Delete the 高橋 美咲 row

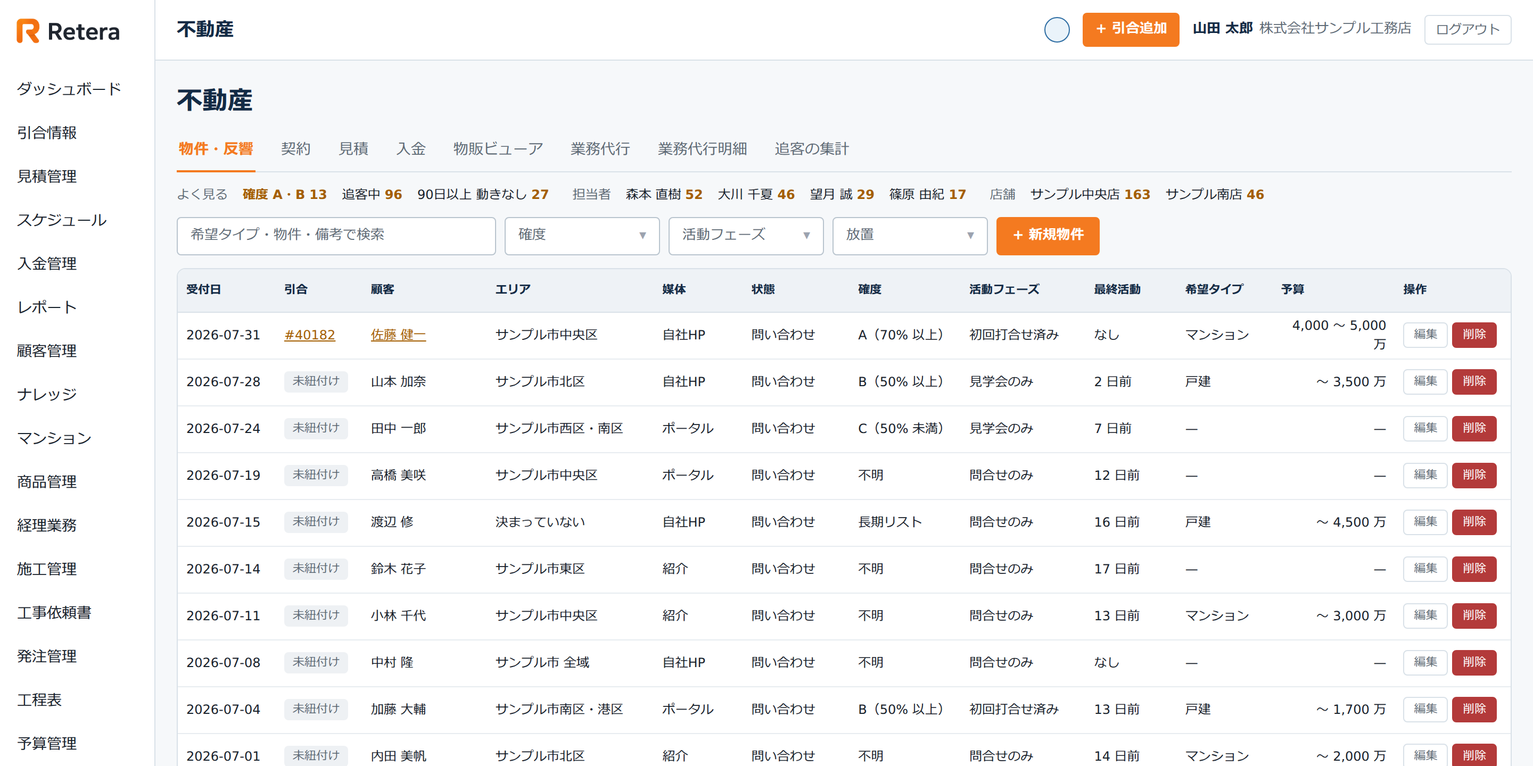coord(1473,475)
